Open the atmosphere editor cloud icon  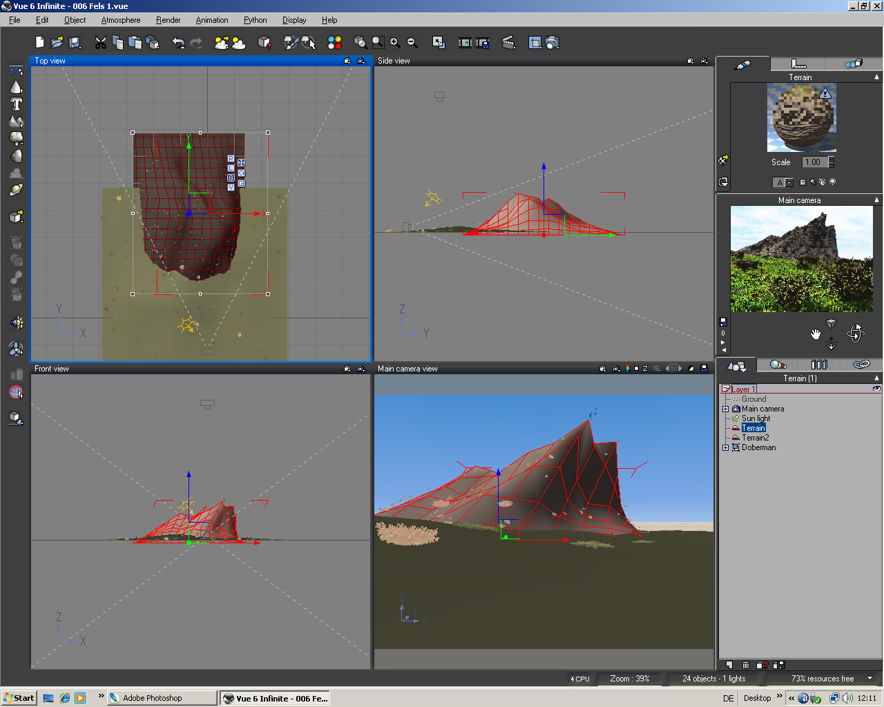238,43
